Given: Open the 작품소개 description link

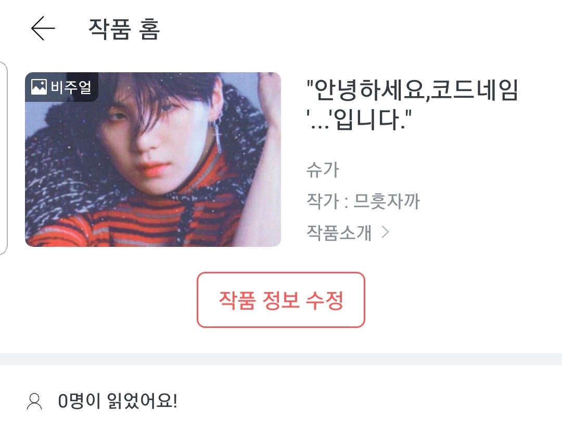Looking at the screenshot, I should click(x=339, y=232).
